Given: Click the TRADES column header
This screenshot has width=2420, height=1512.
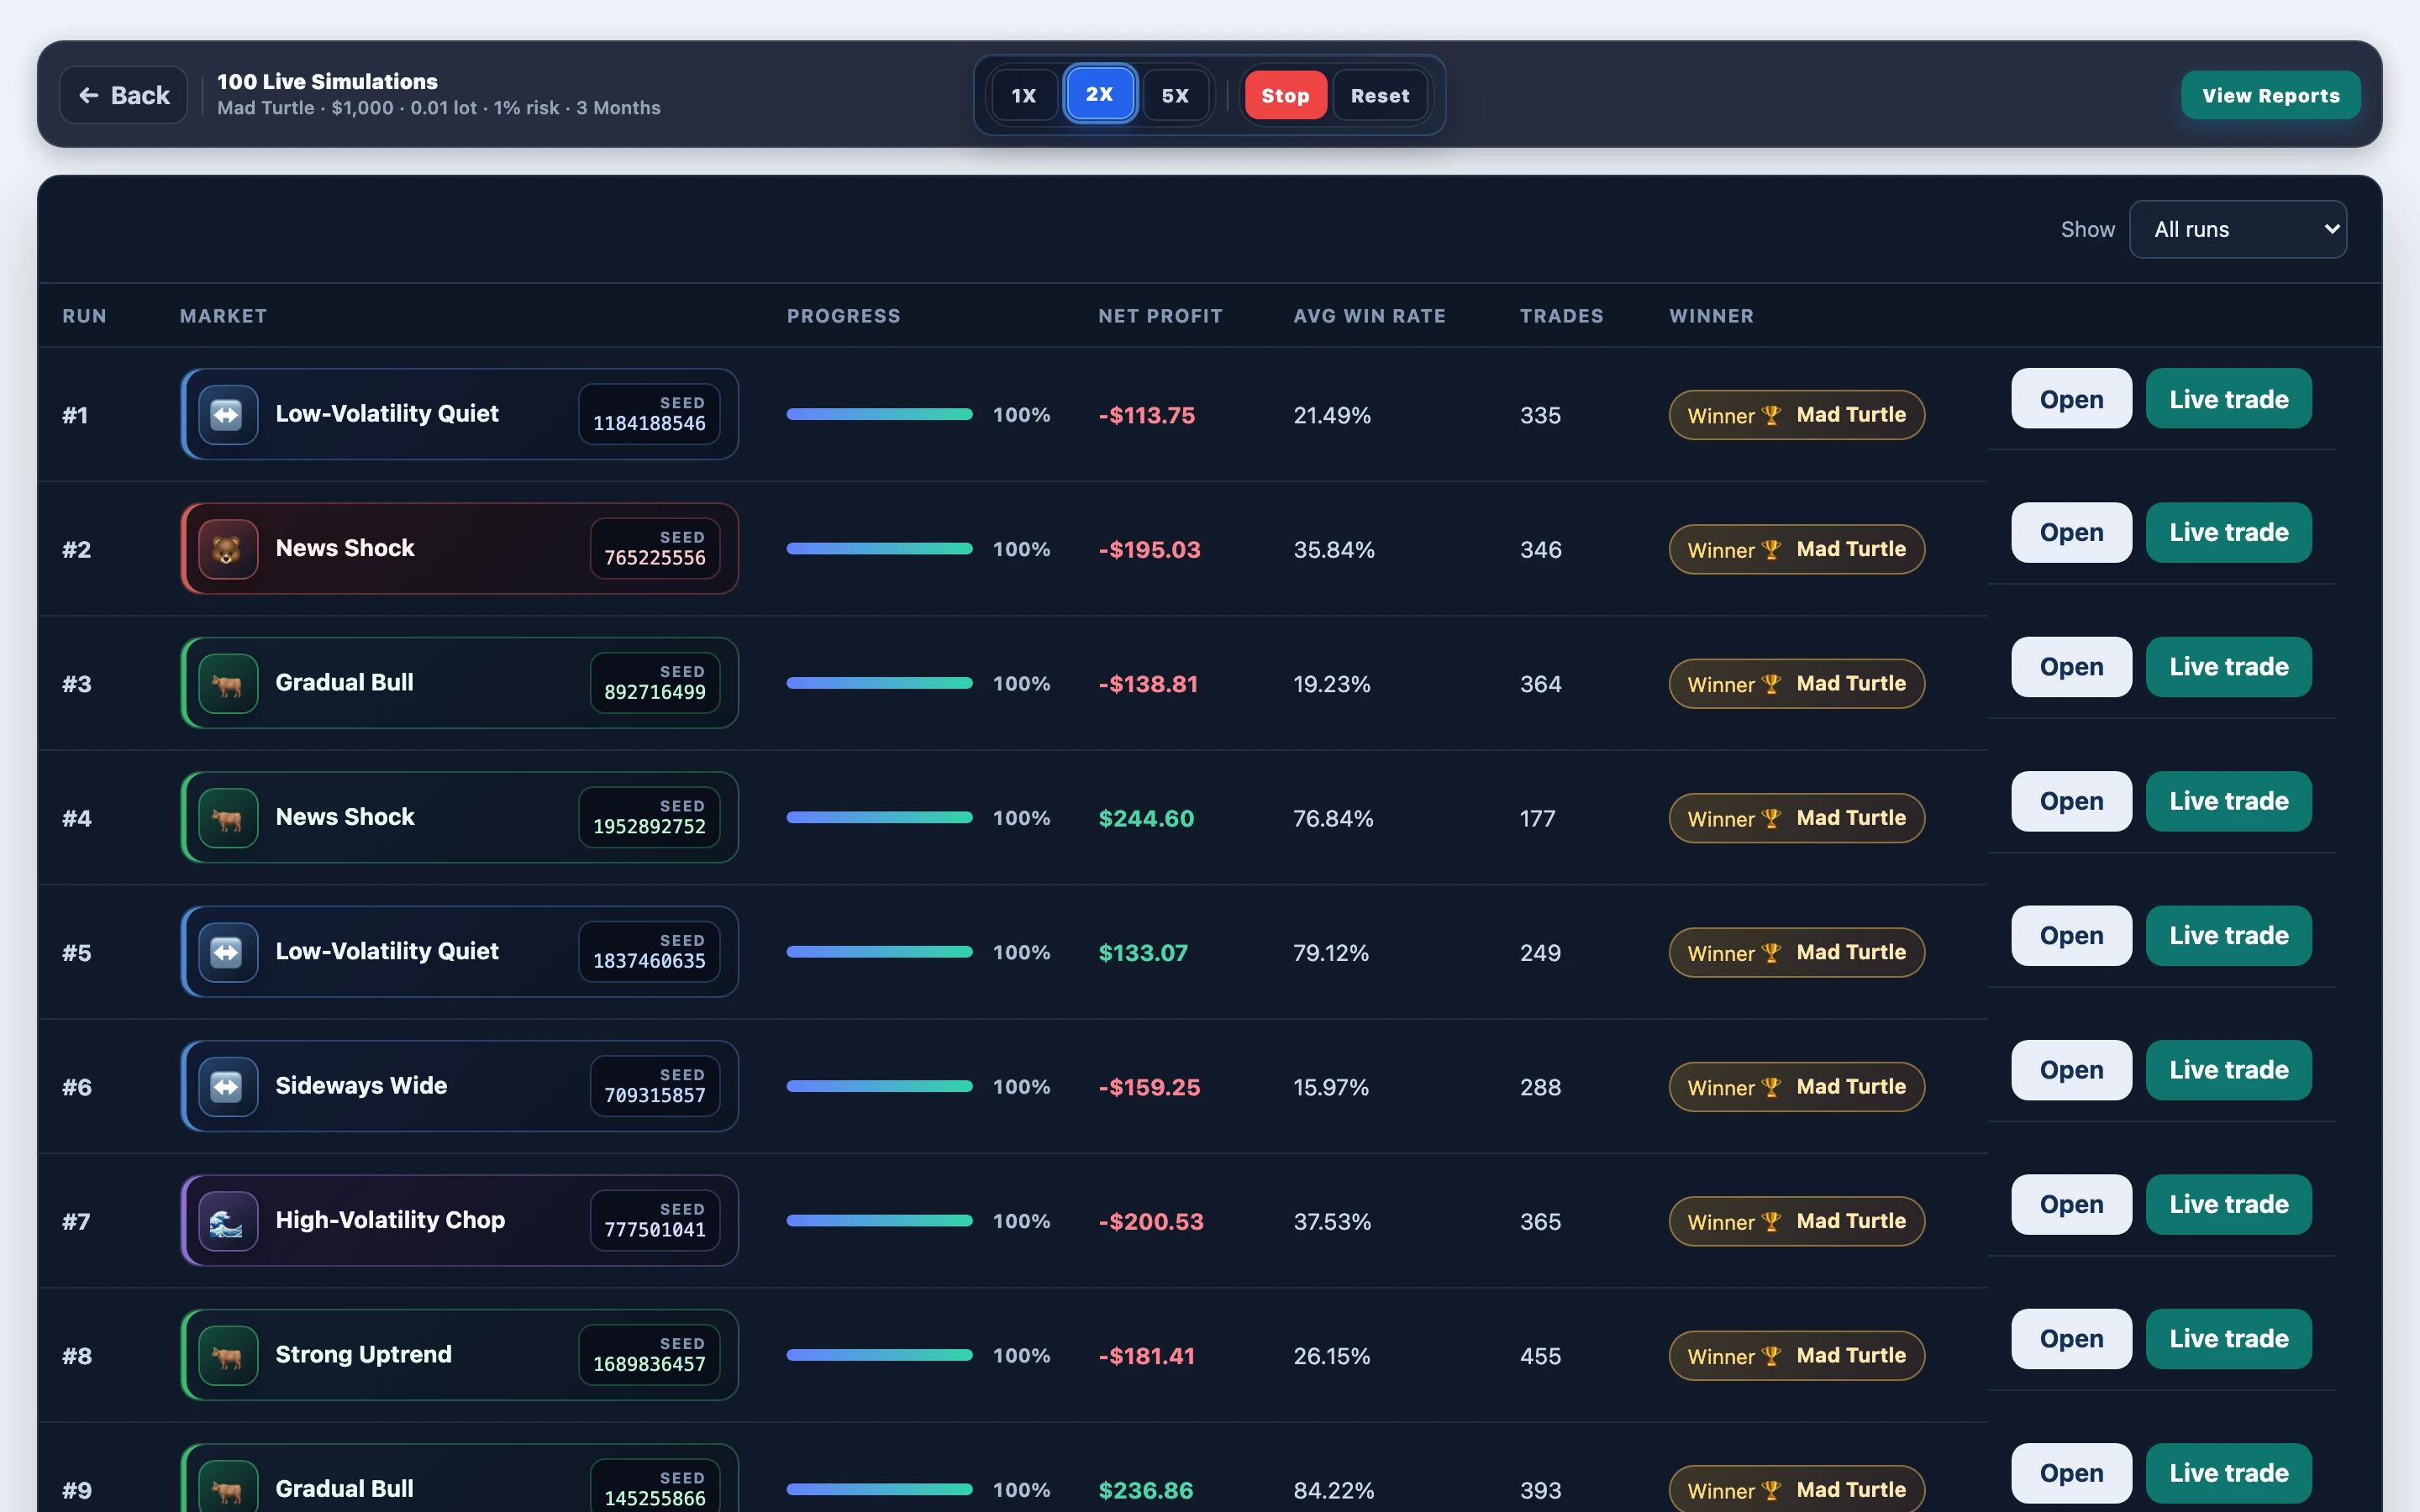Looking at the screenshot, I should 1561,316.
